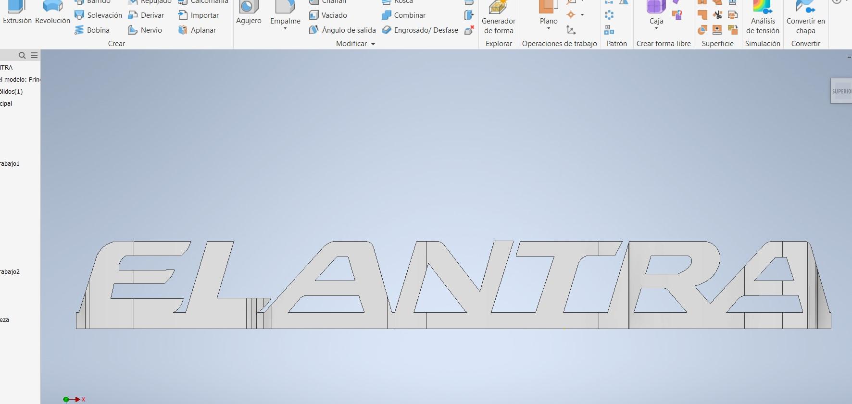Choose the Solevación loft tool

tap(99, 15)
